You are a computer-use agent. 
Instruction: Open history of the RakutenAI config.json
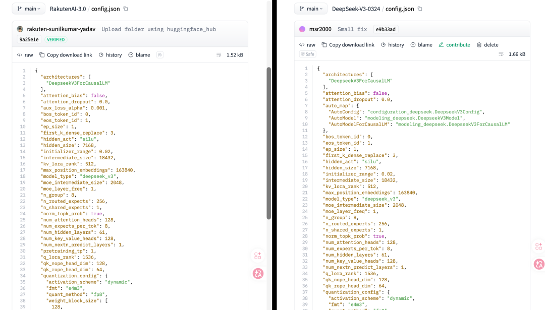[110, 55]
